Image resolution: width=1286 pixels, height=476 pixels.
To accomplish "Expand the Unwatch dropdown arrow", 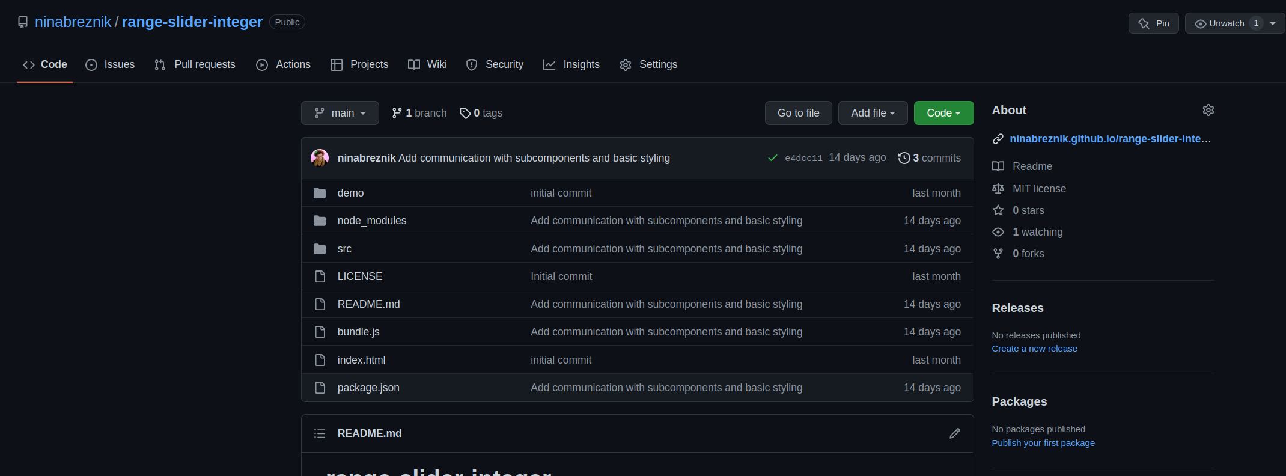I will click(1273, 23).
